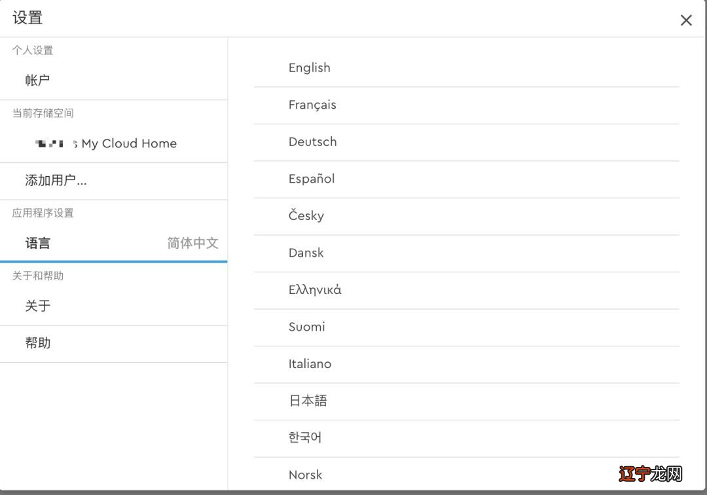
Task: Open the 帐户 account settings
Action: click(38, 81)
